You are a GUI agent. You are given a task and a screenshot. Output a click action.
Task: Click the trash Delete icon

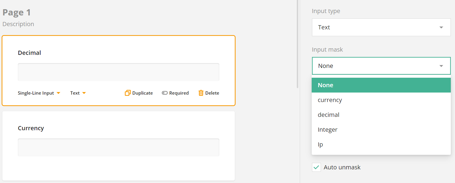tap(201, 93)
